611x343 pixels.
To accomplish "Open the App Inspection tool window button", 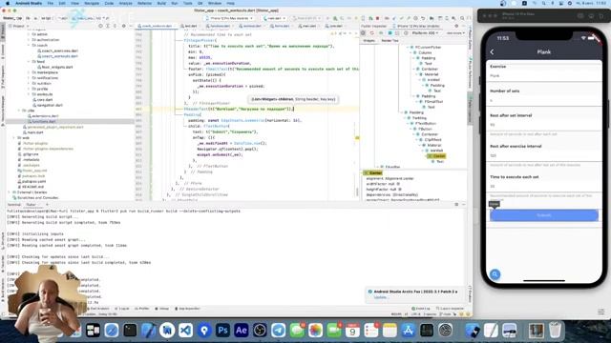I will [x=187, y=309].
